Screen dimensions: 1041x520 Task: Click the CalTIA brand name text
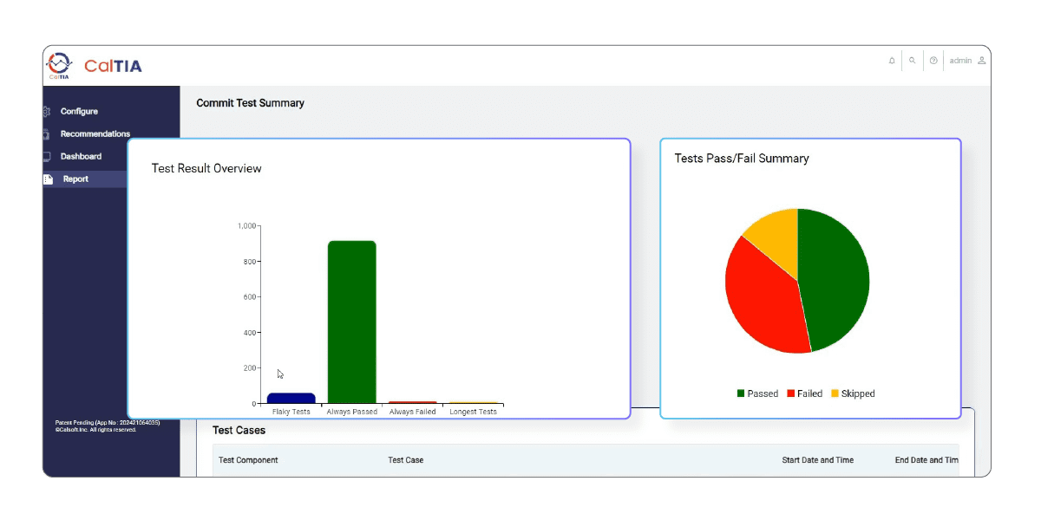(113, 66)
